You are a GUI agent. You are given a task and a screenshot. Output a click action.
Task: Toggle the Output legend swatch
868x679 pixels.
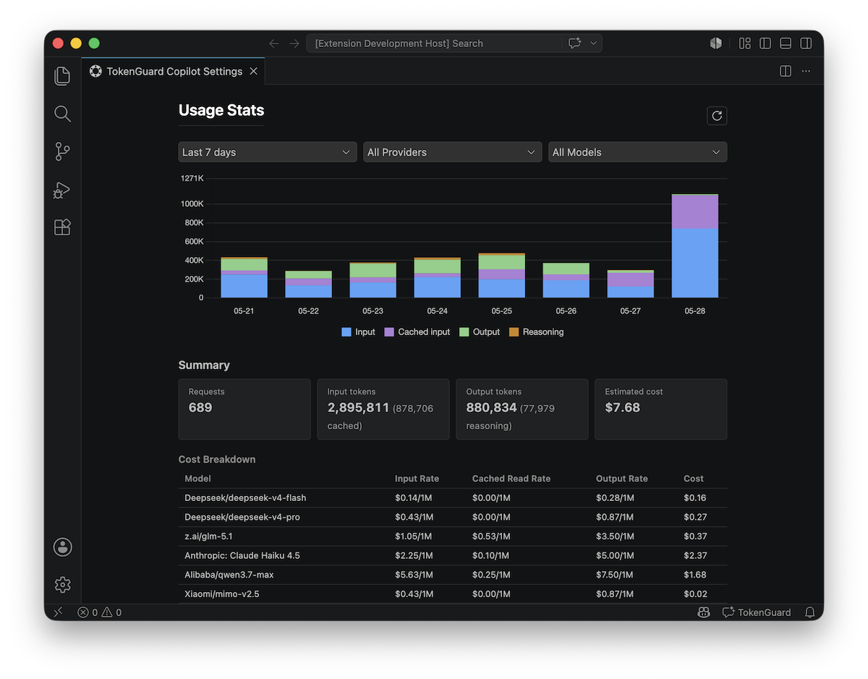point(464,332)
